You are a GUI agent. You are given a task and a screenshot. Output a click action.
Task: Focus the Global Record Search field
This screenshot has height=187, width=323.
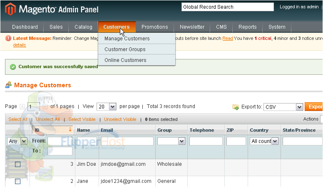click(228, 7)
